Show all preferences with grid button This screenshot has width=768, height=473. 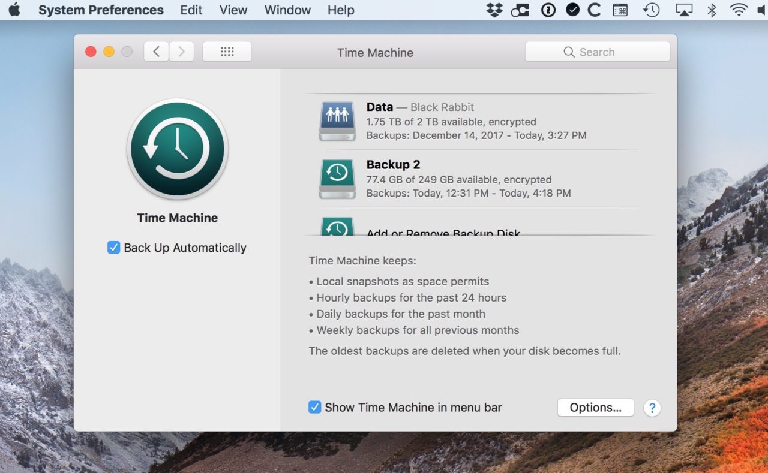click(x=227, y=52)
